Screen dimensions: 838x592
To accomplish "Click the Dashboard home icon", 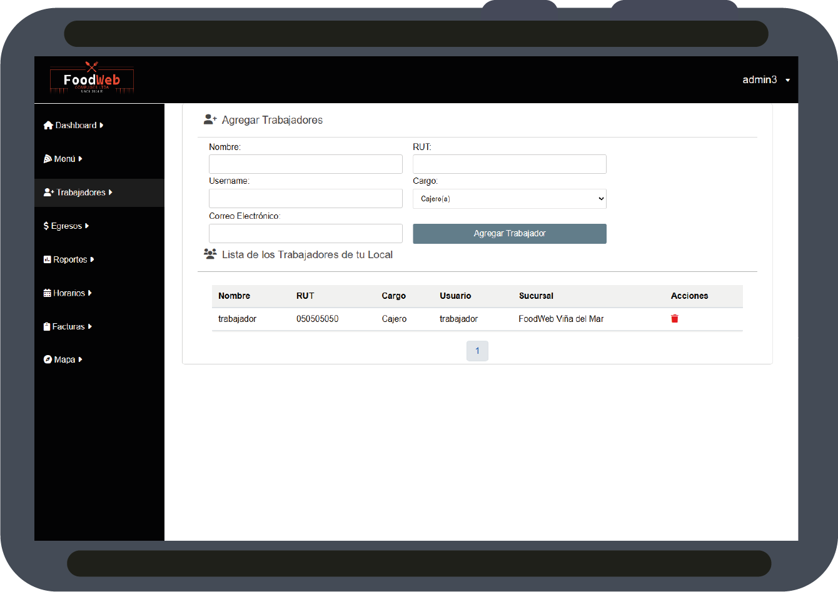I will pos(48,126).
